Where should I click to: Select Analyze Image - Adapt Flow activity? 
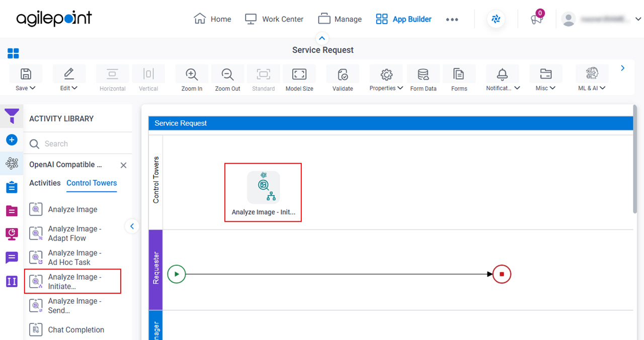click(73, 234)
